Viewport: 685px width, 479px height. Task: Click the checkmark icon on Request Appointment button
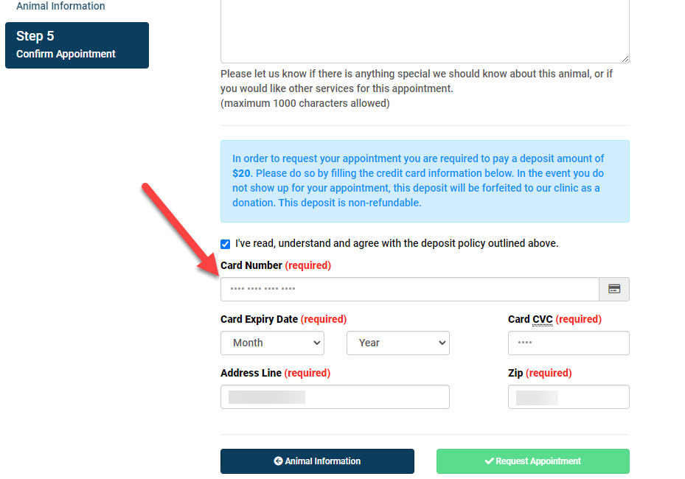(x=489, y=461)
